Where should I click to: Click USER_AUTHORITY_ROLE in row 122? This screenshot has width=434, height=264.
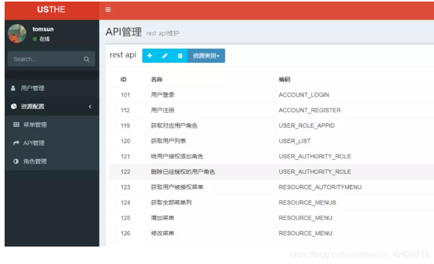click(315, 172)
